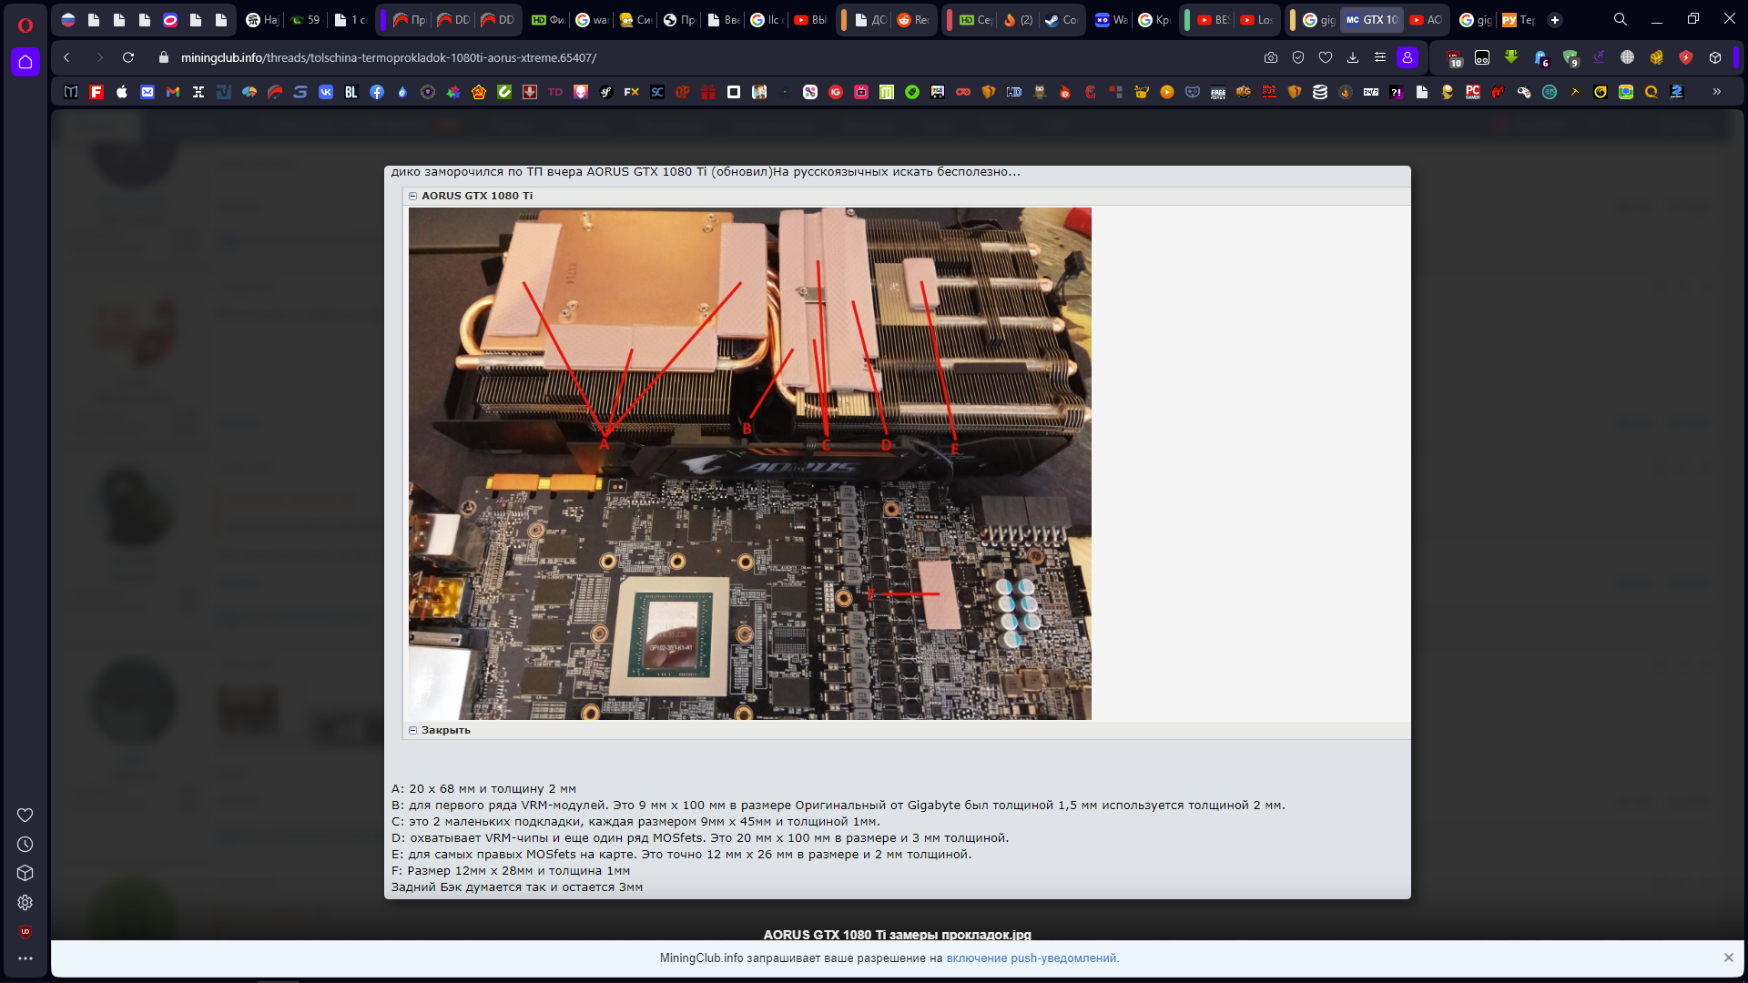Screen dimensions: 1748x983
Task: Open sidebar History clock icon
Action: click(25, 845)
